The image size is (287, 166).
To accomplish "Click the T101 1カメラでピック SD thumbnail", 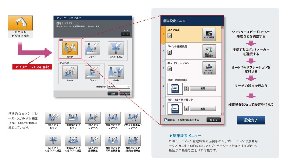I will 174,107.
